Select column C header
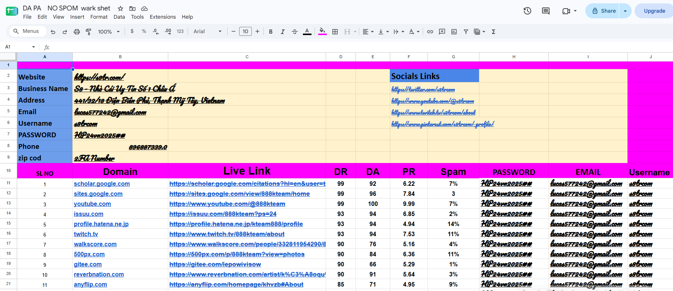The image size is (673, 291). click(247, 57)
